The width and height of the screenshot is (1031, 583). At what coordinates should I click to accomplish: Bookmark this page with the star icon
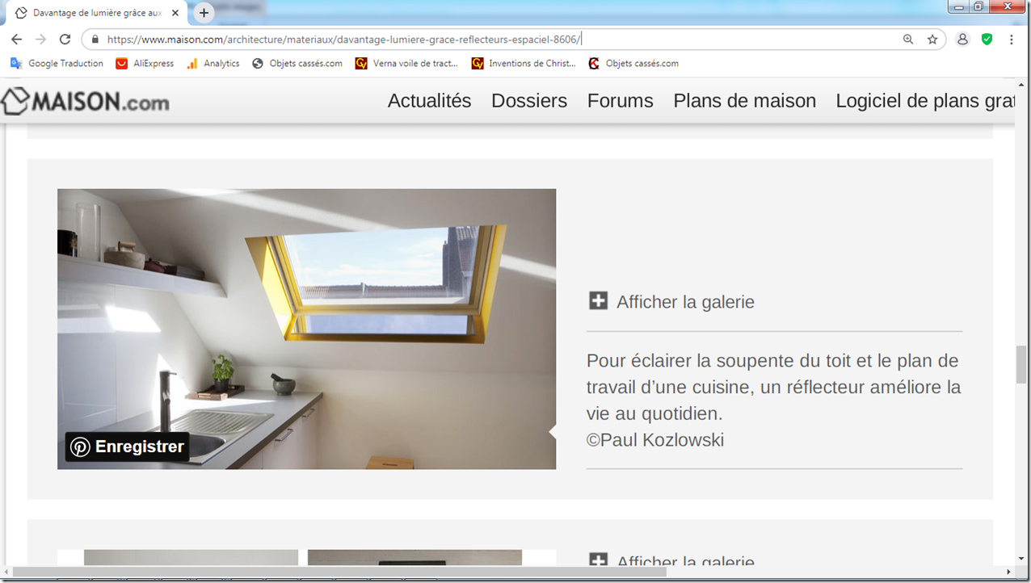point(932,39)
